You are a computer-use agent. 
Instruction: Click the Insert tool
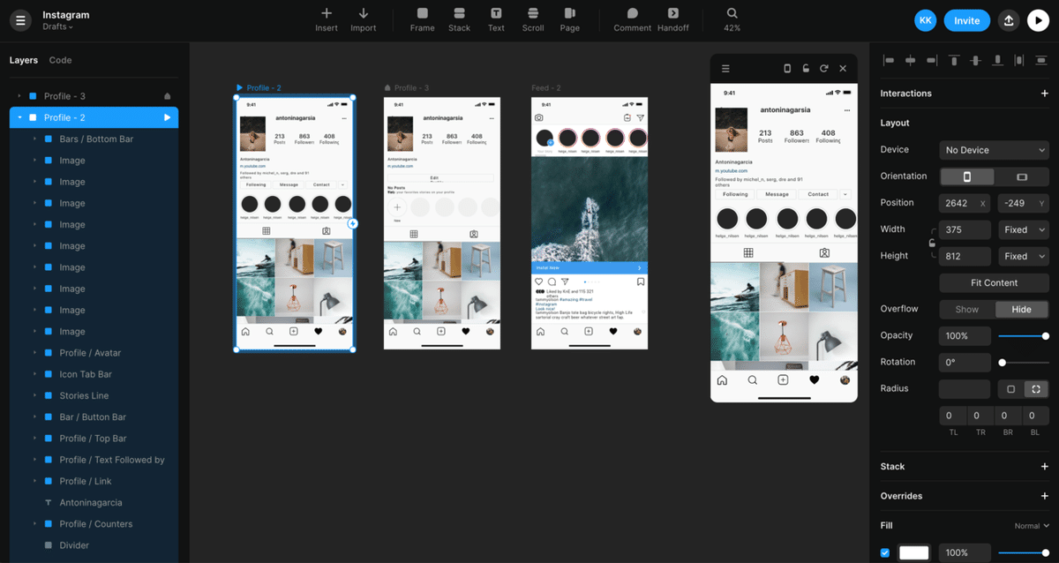pos(327,19)
